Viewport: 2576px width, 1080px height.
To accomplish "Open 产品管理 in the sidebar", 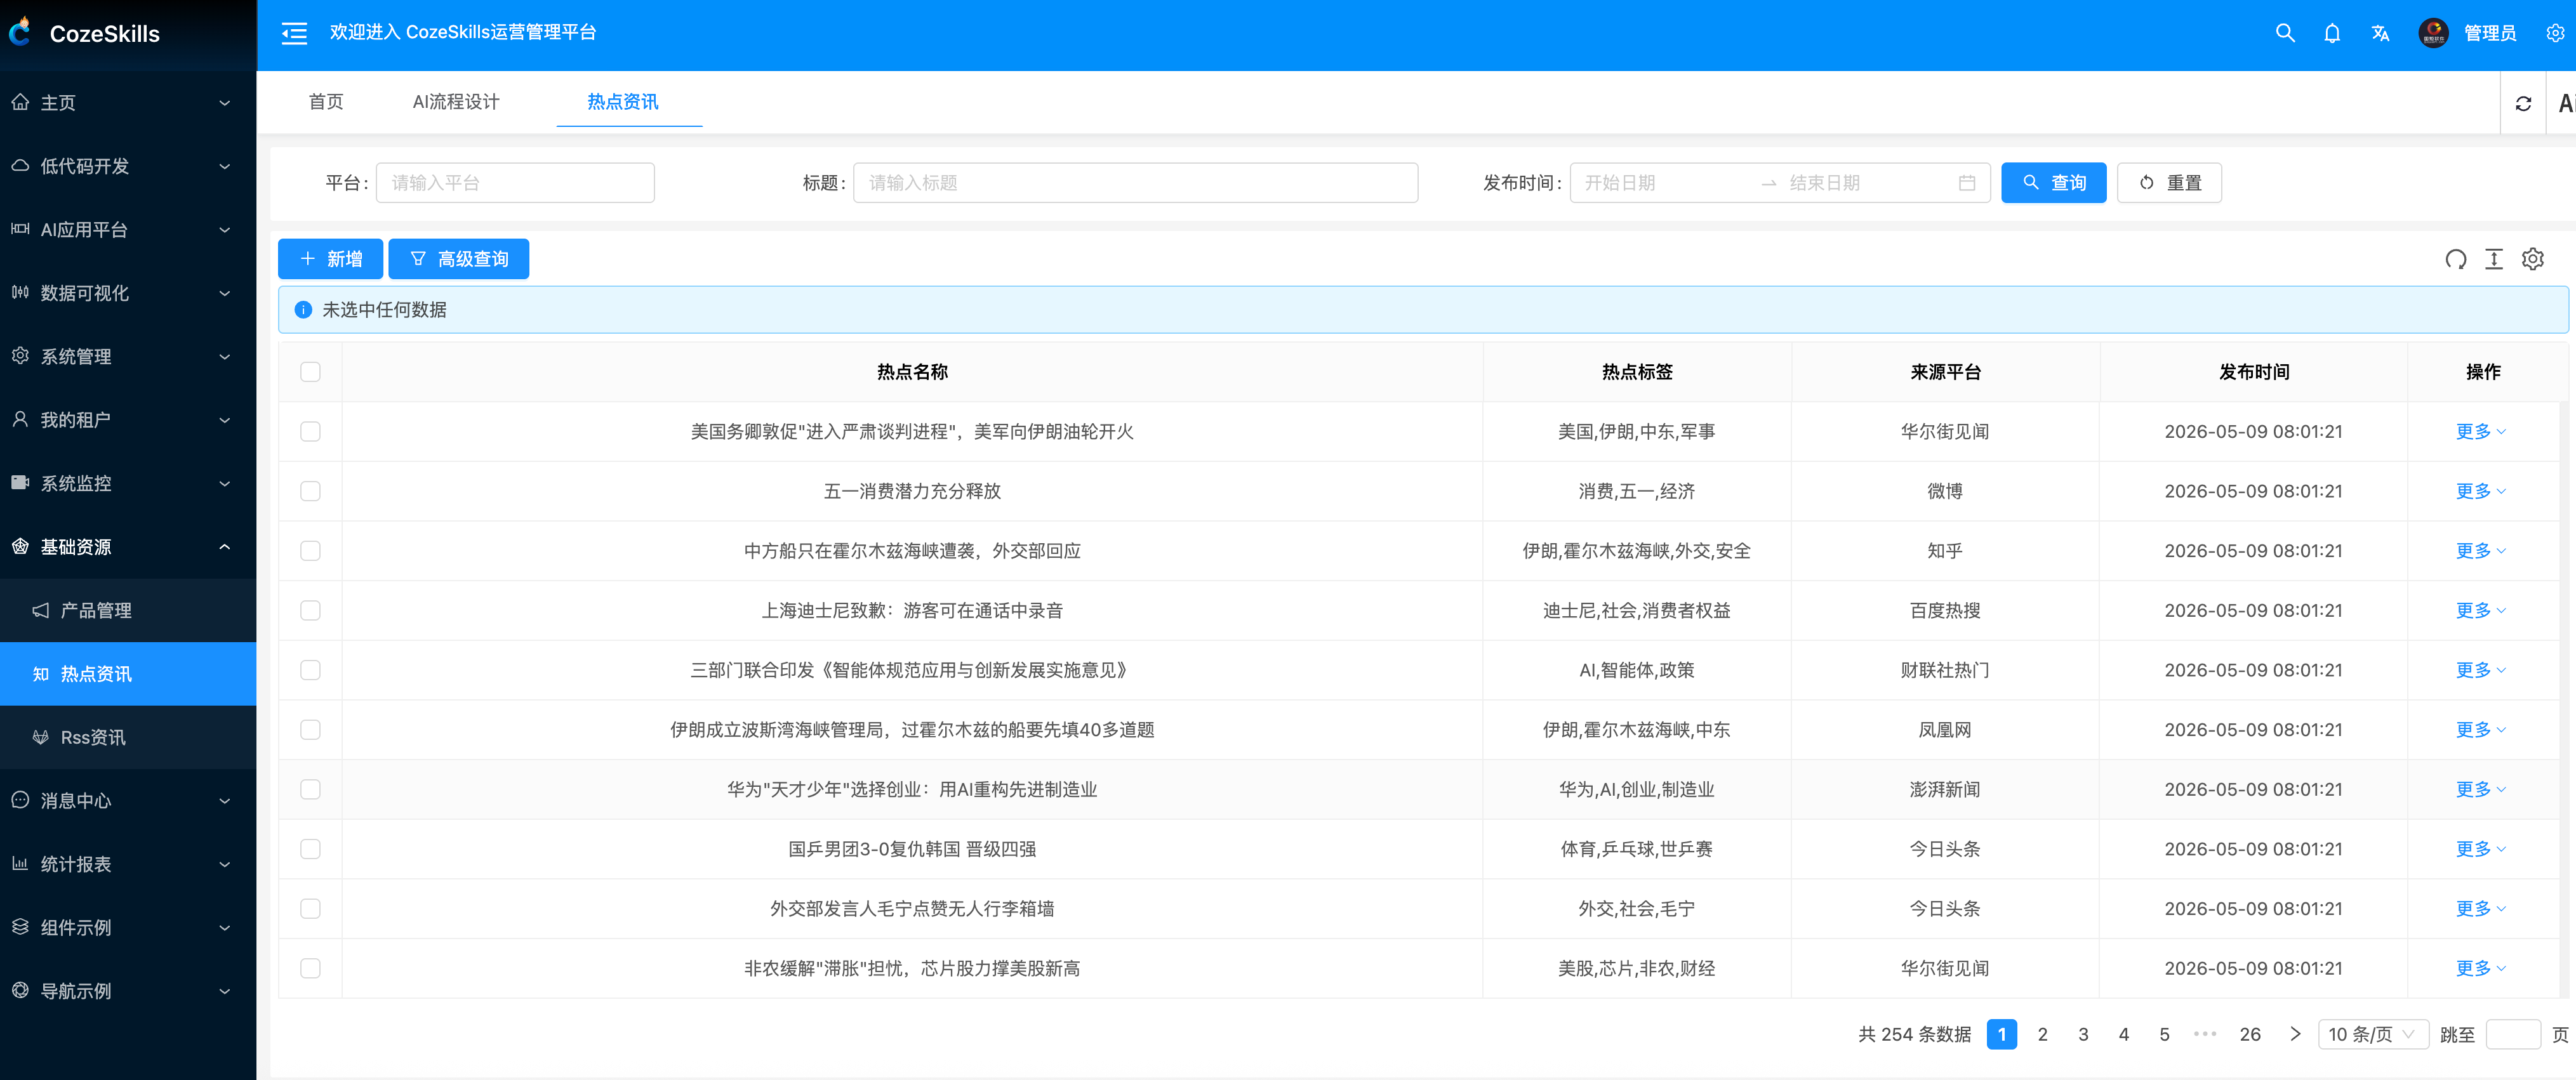I will tap(128, 610).
